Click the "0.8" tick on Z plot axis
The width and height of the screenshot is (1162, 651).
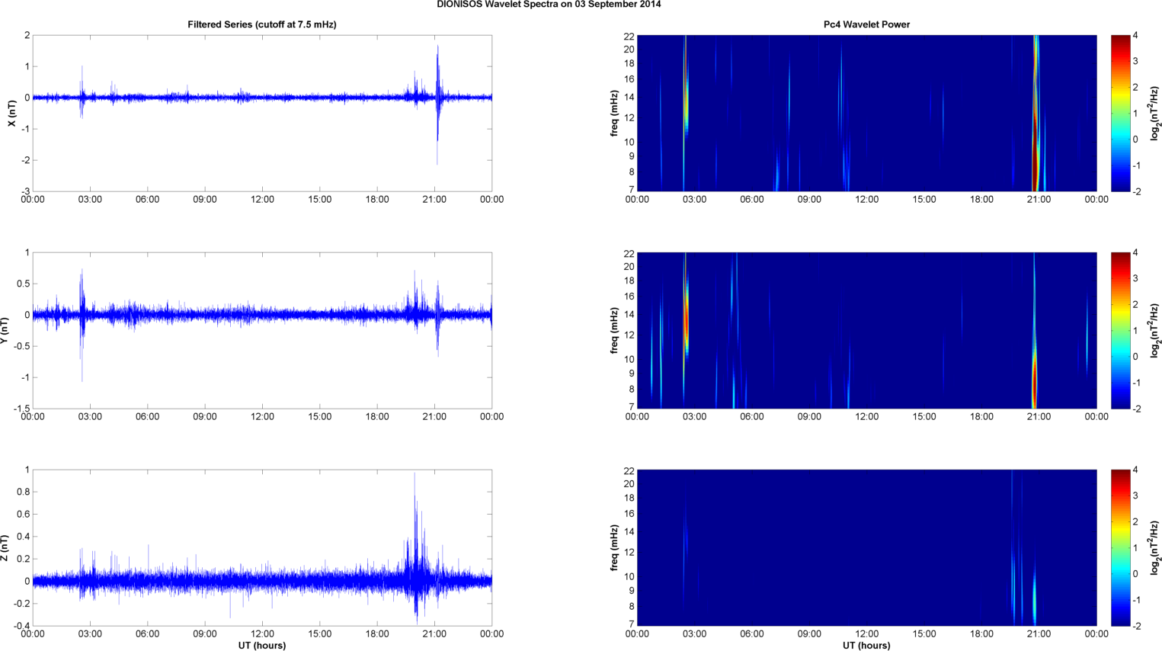pos(23,492)
